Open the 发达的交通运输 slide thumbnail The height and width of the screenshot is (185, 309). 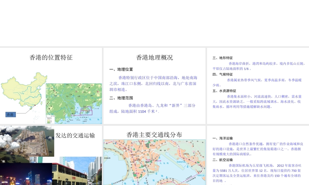[51, 155]
